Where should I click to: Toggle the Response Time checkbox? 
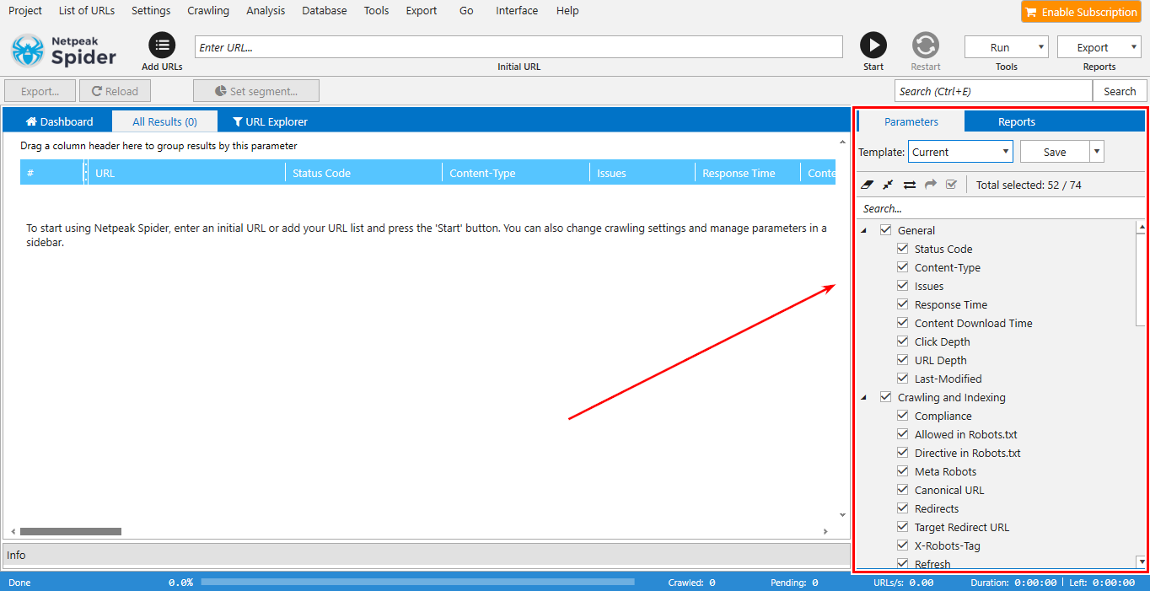[903, 304]
